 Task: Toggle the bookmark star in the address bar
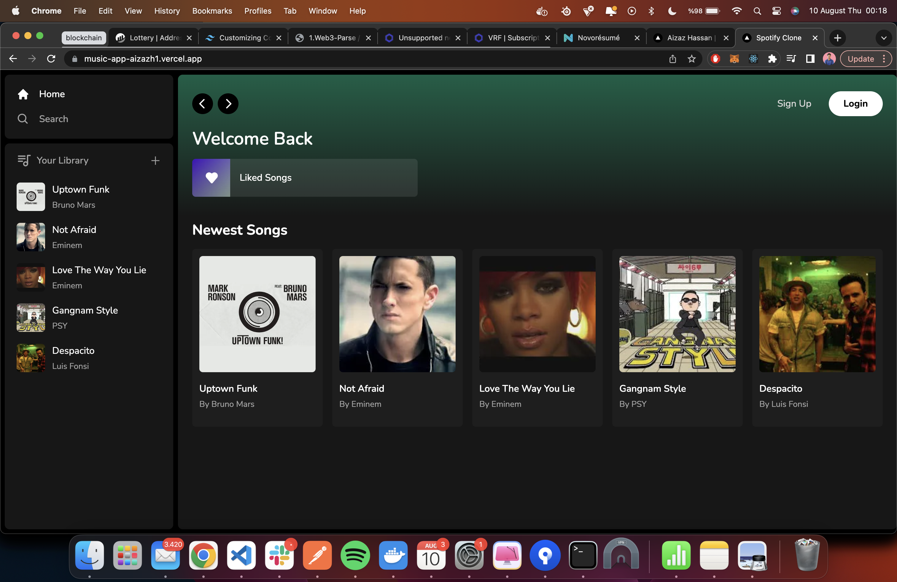[x=692, y=59]
